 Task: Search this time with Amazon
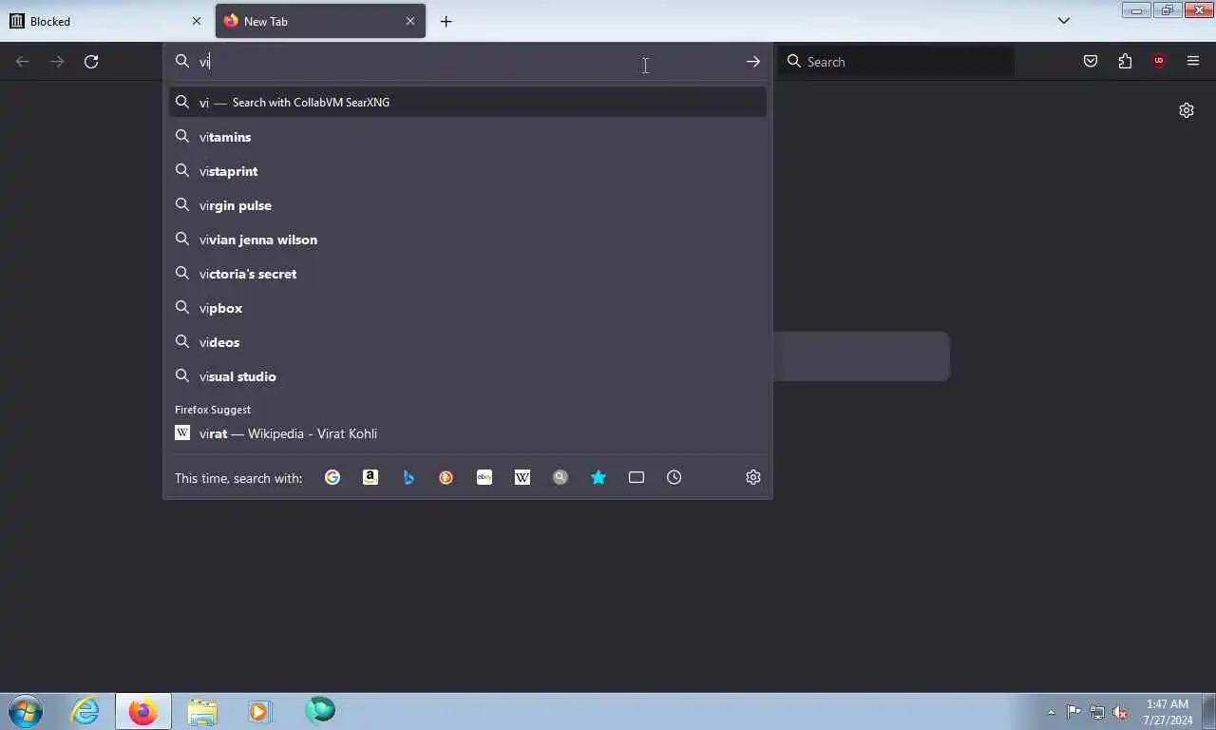click(370, 477)
